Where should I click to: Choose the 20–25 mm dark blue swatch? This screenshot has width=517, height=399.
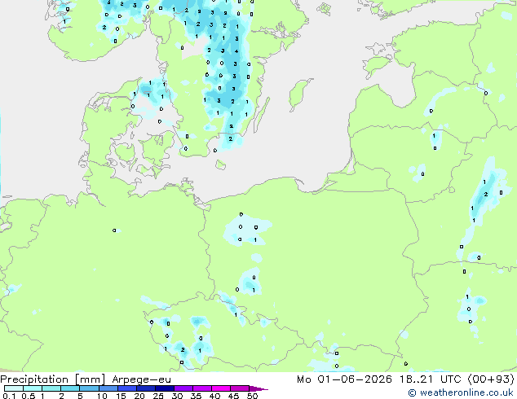point(145,388)
